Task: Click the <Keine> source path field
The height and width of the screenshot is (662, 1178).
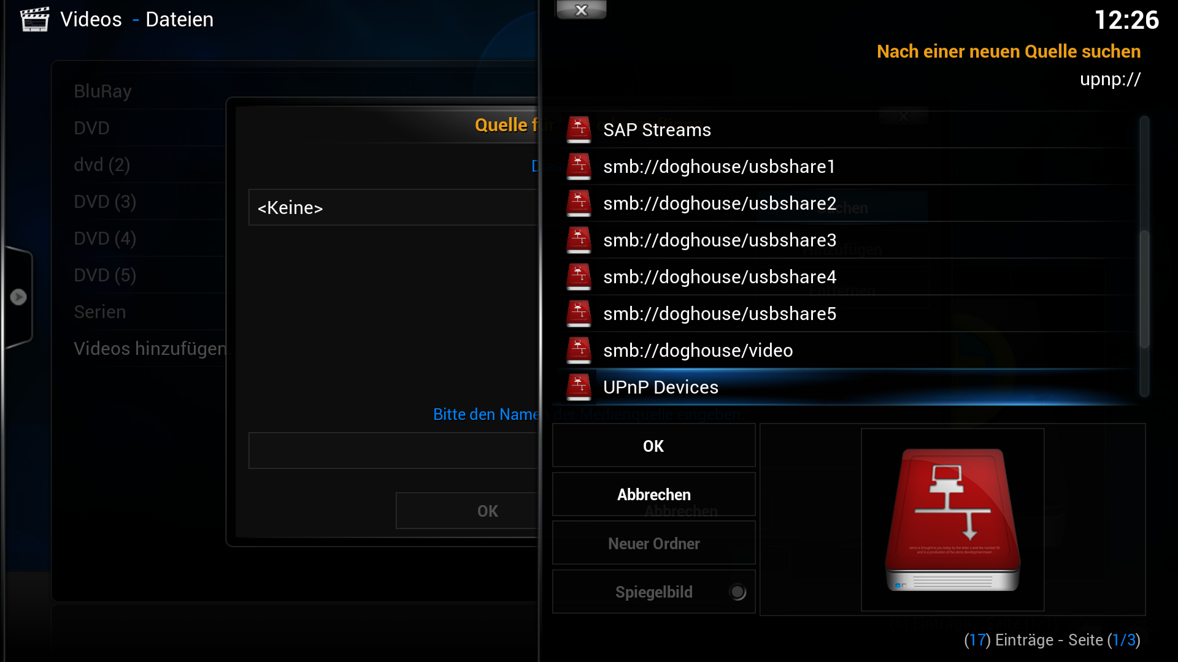Action: 393,207
